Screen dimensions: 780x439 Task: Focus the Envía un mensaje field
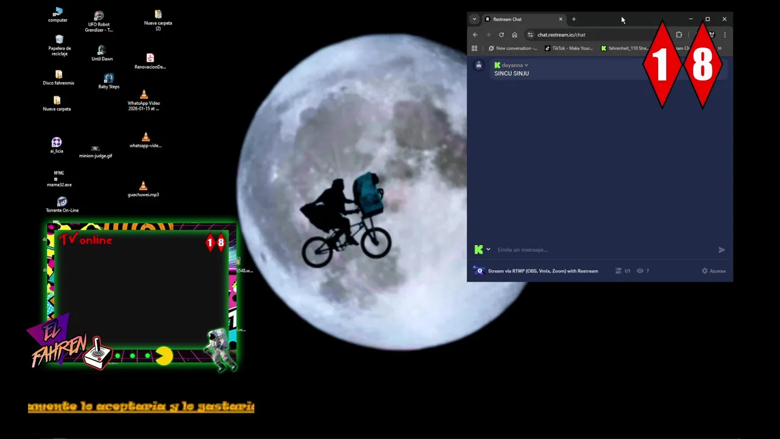(x=603, y=249)
